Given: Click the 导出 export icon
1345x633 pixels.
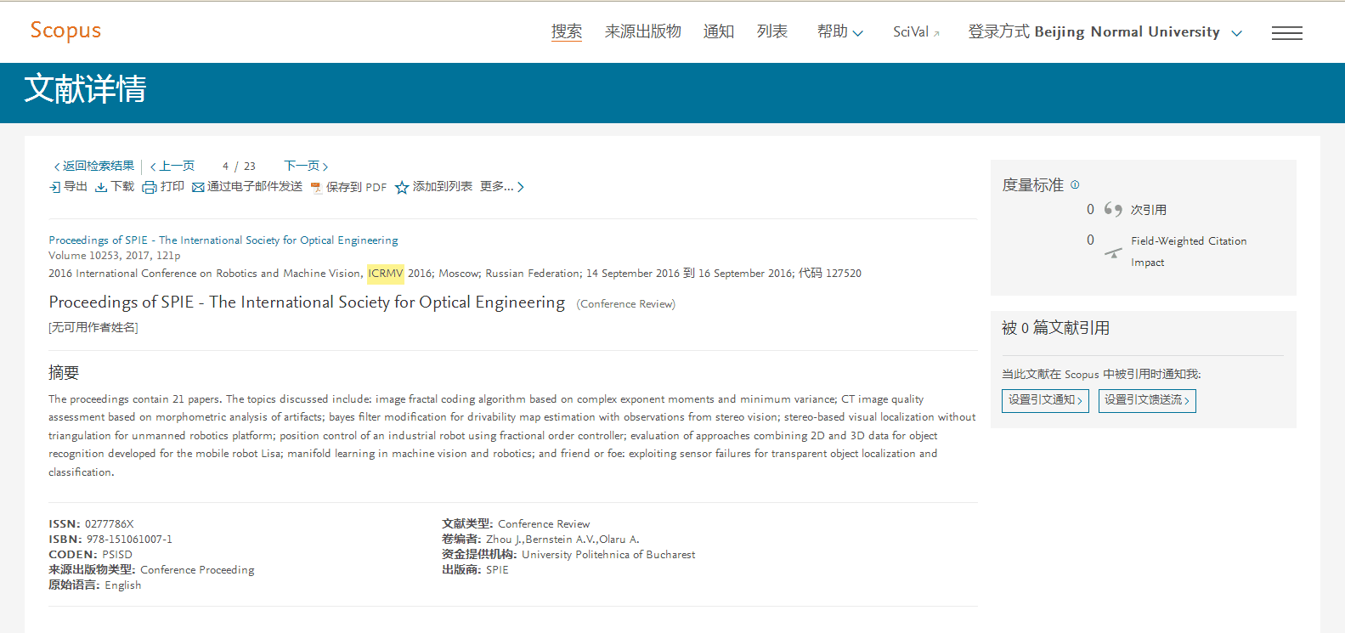Looking at the screenshot, I should click(x=54, y=187).
